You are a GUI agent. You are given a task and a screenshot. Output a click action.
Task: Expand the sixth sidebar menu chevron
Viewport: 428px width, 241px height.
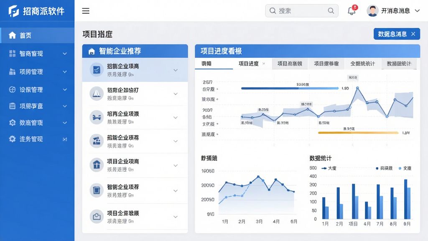coord(65,123)
